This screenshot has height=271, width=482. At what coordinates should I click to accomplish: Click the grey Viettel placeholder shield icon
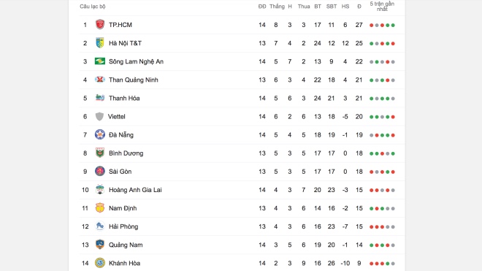coord(99,117)
